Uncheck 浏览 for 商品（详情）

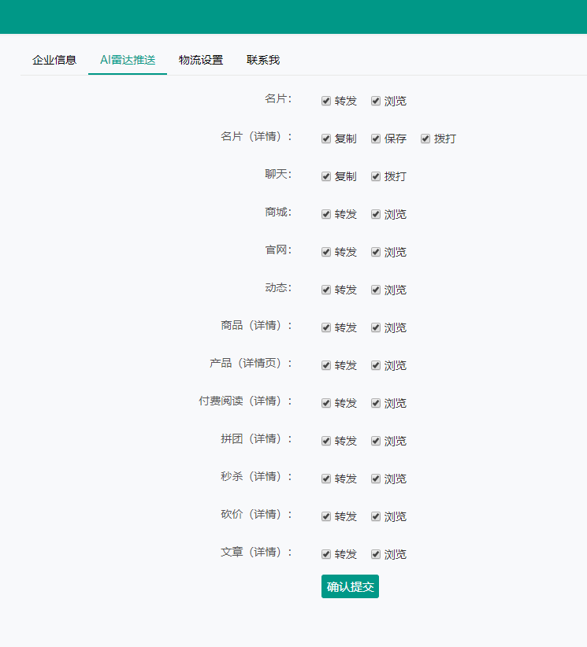pos(376,327)
